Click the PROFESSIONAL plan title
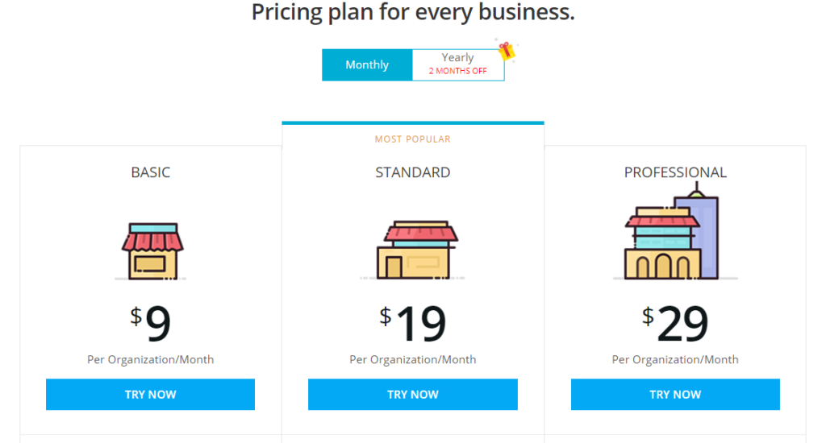Screen dimensions: 826x443 [x=675, y=172]
